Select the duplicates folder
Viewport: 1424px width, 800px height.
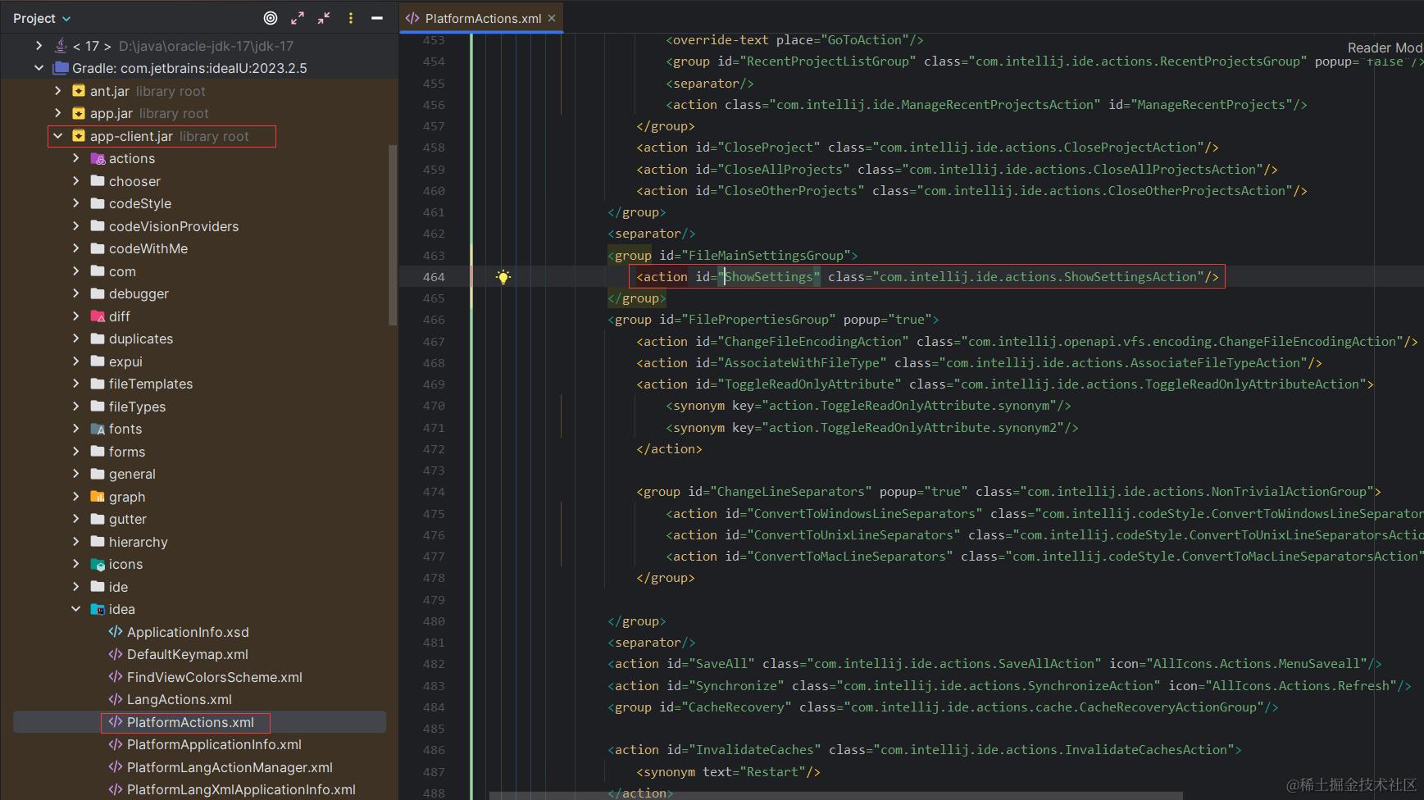tap(141, 339)
